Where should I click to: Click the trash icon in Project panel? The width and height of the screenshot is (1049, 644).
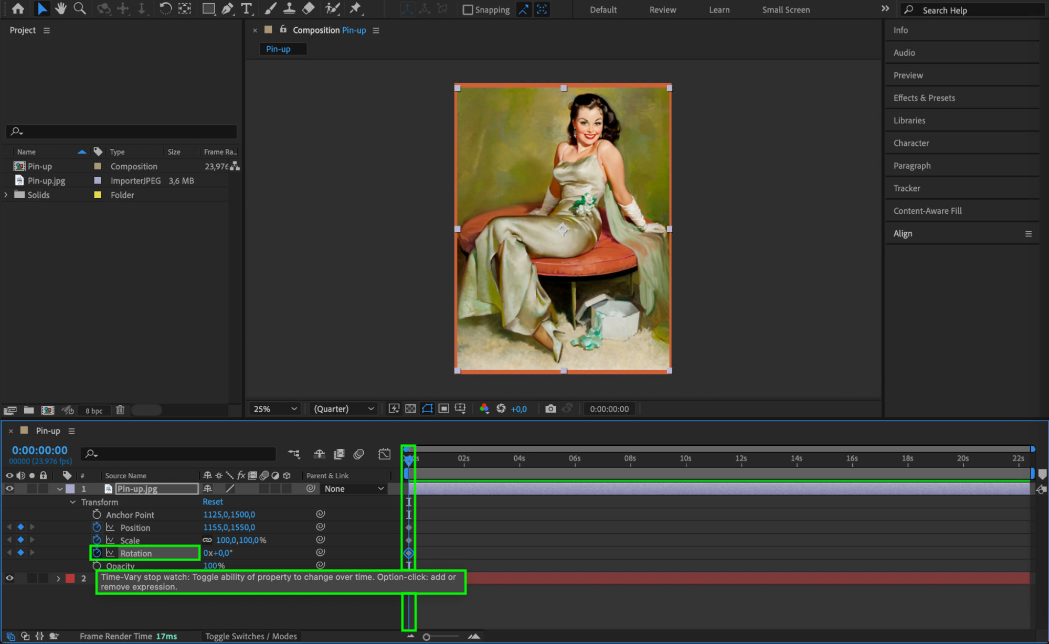(x=120, y=410)
